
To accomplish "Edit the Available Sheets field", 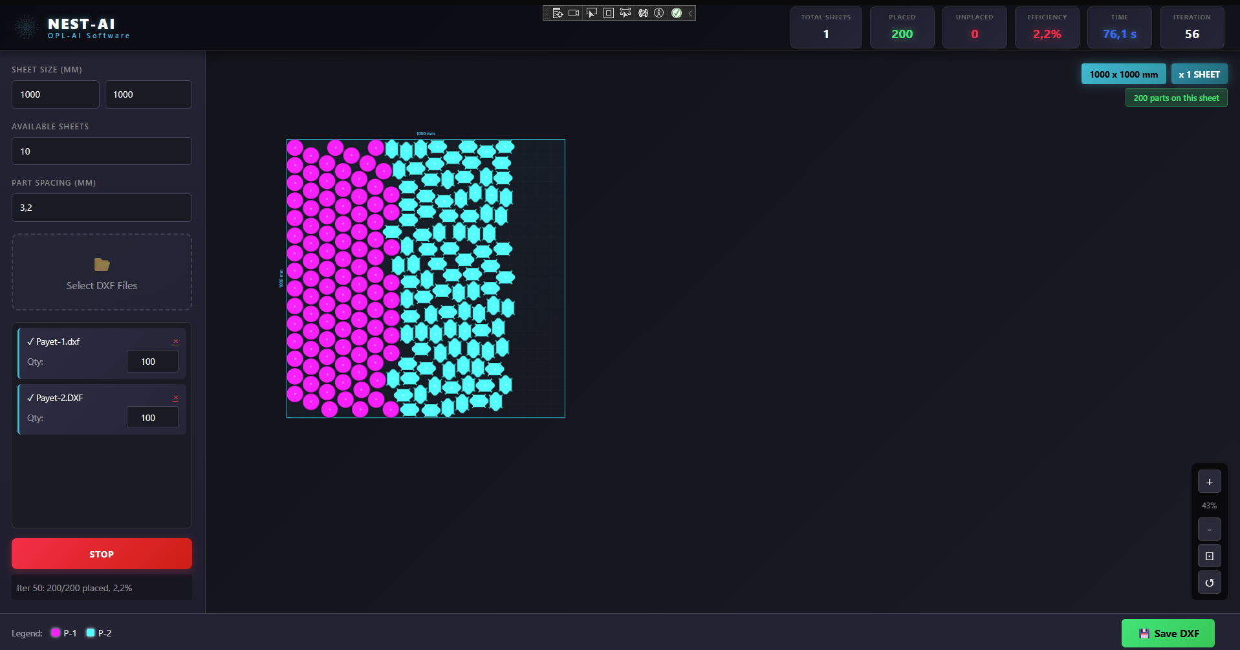I will [x=102, y=151].
